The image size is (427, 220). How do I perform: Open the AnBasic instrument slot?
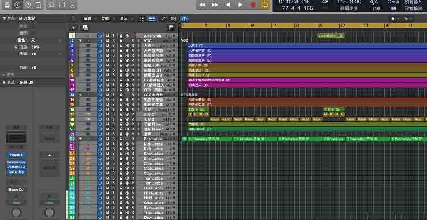tap(17, 155)
